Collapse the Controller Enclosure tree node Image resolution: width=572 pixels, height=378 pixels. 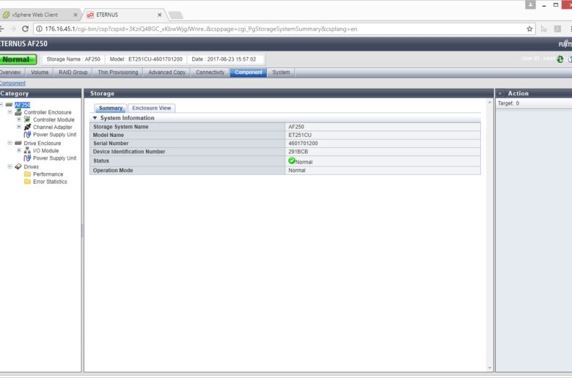10,112
